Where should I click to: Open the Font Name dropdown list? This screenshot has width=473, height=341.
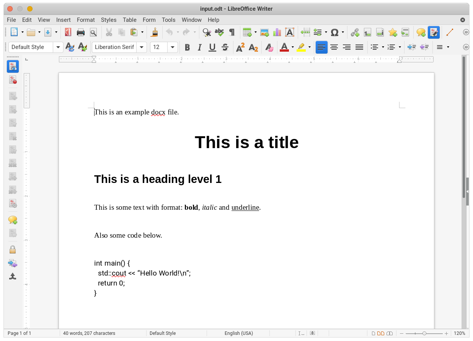142,47
